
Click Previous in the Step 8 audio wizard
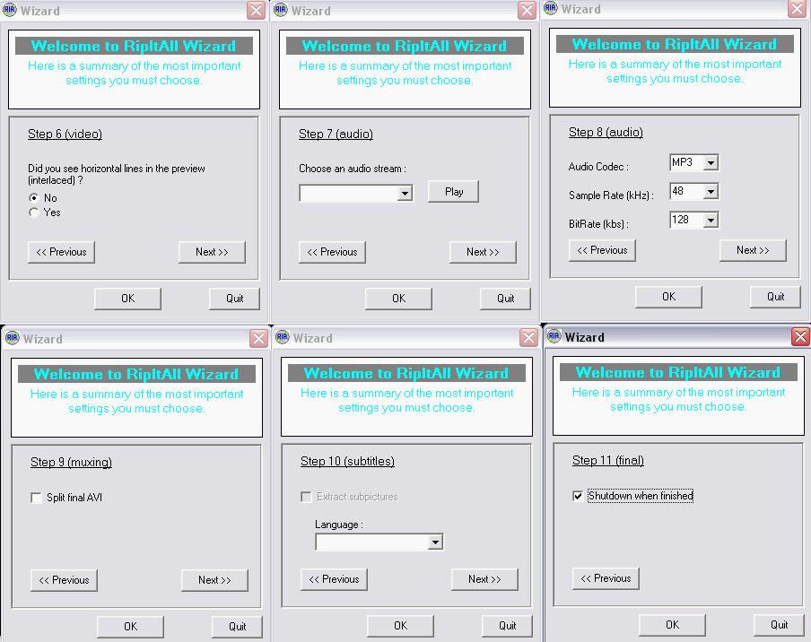602,250
